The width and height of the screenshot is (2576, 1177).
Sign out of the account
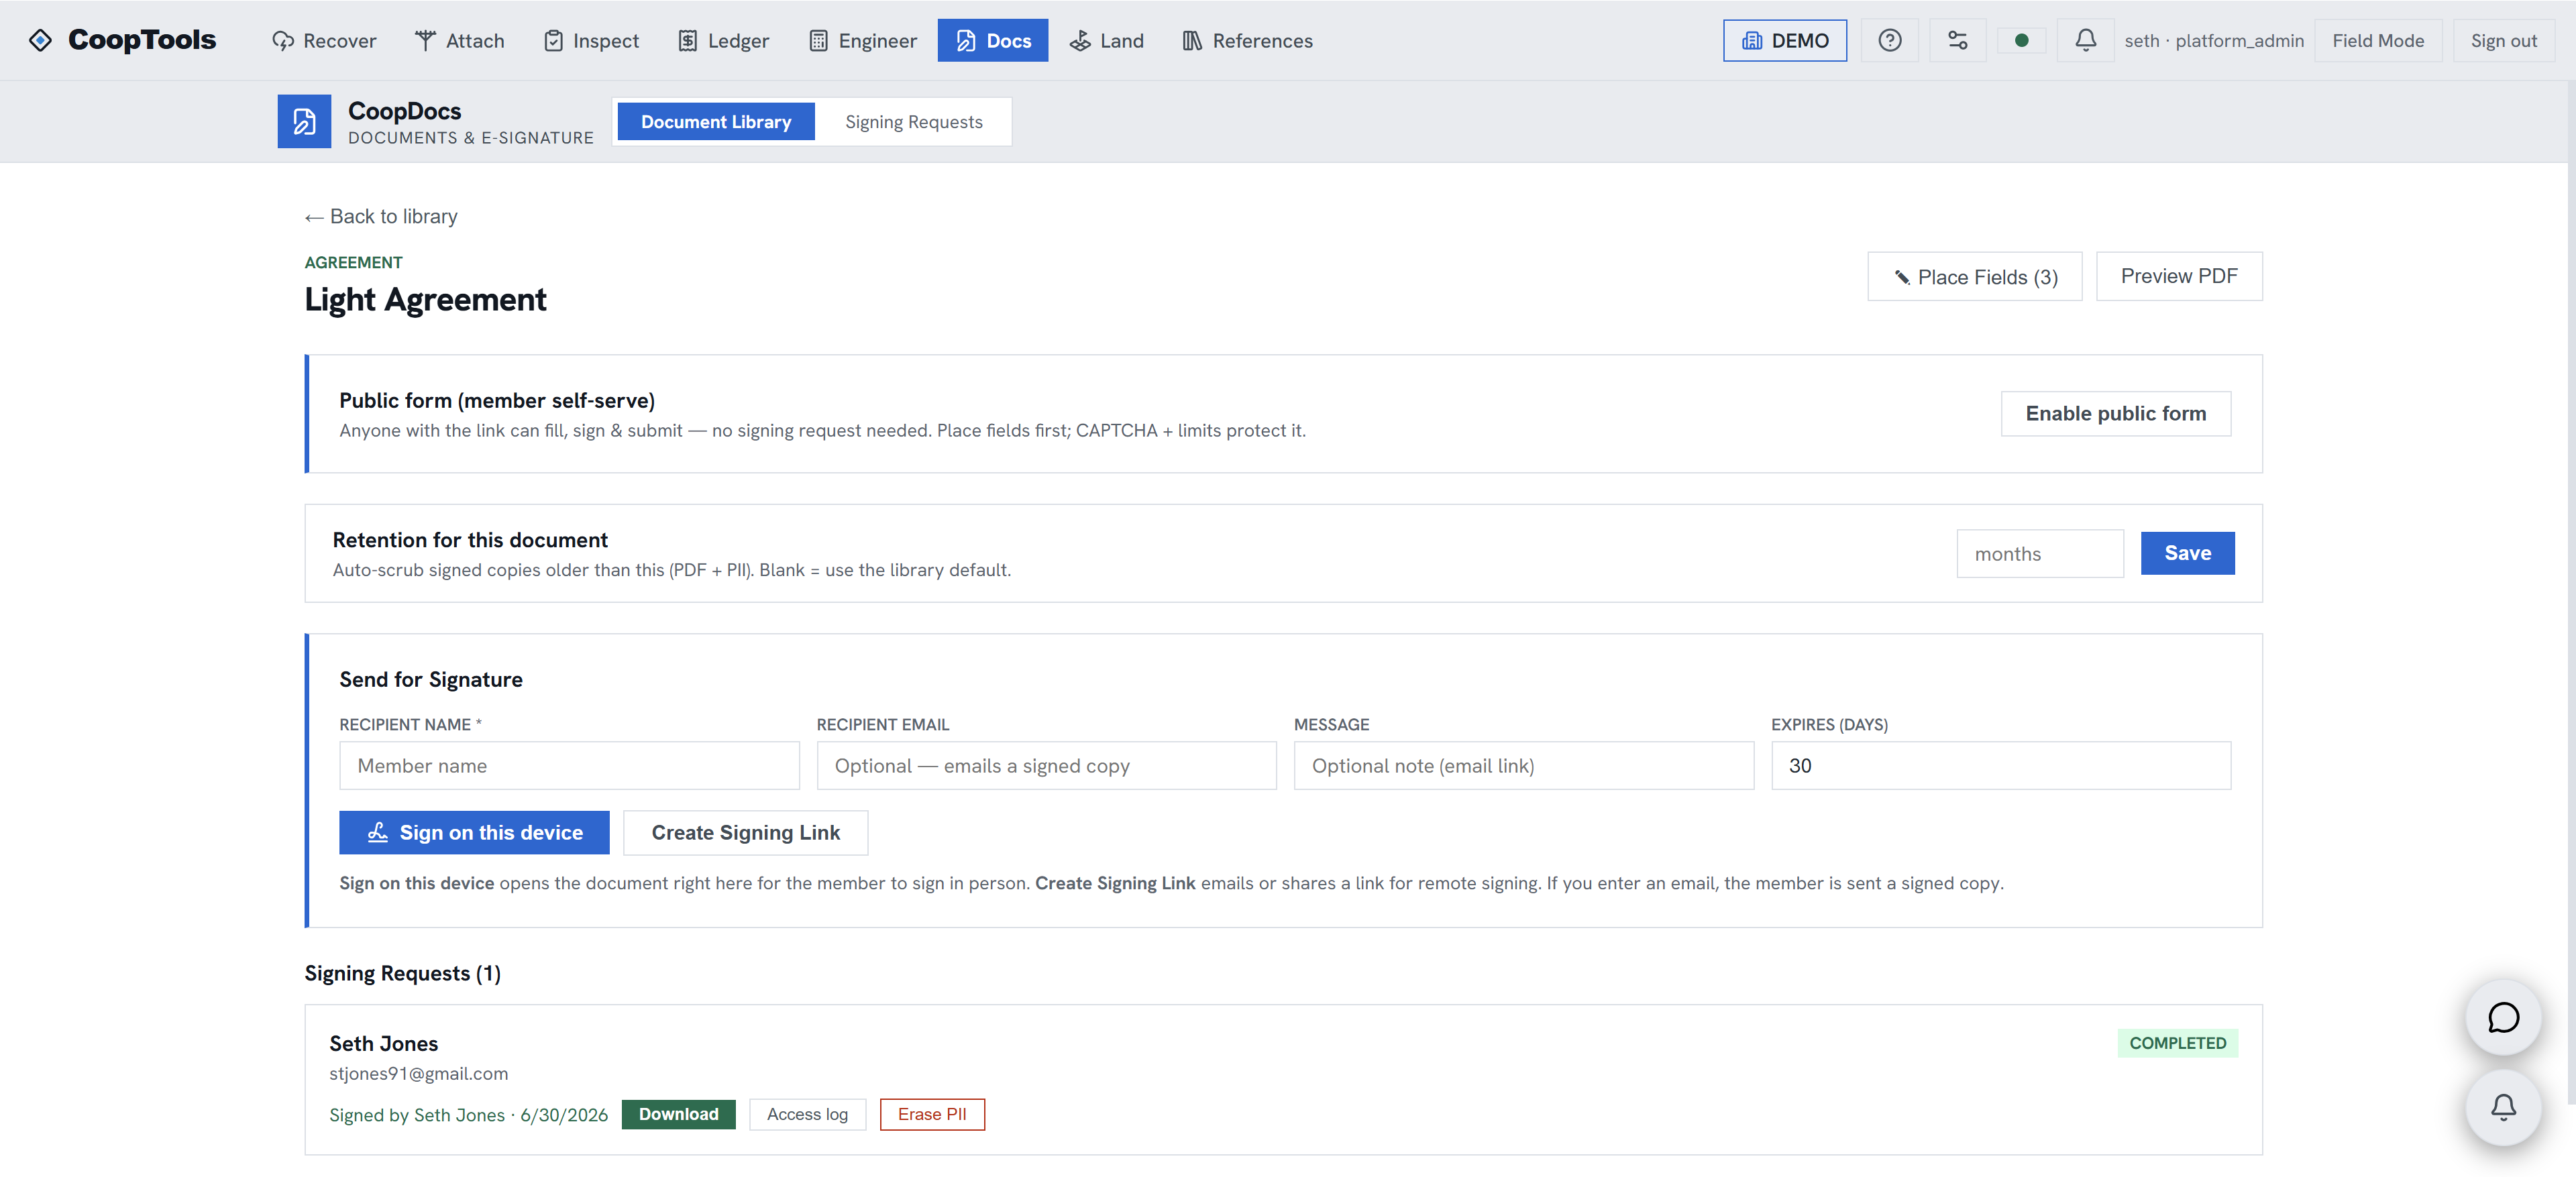tap(2503, 41)
